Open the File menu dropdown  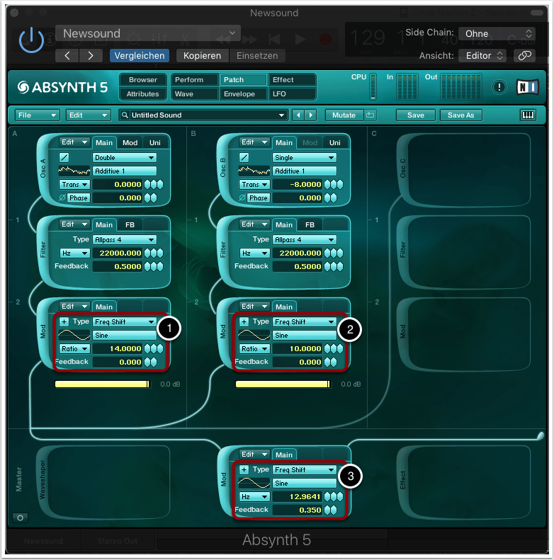(37, 115)
